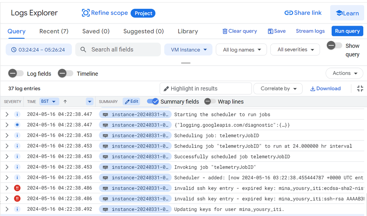Viewport: 367px width, 216px height.
Task: Click instance chip on the diagnostic row
Action: point(135,125)
